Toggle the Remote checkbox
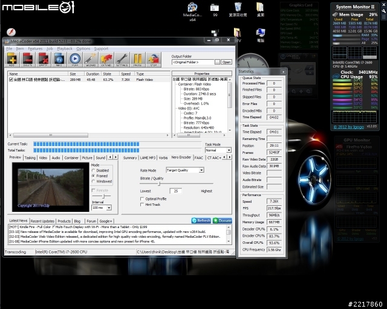 point(93,190)
